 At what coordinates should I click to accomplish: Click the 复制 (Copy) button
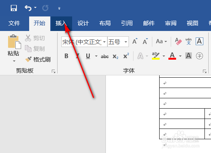[x=35, y=49]
